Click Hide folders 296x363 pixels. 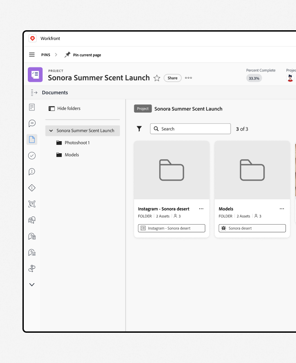[x=65, y=108]
